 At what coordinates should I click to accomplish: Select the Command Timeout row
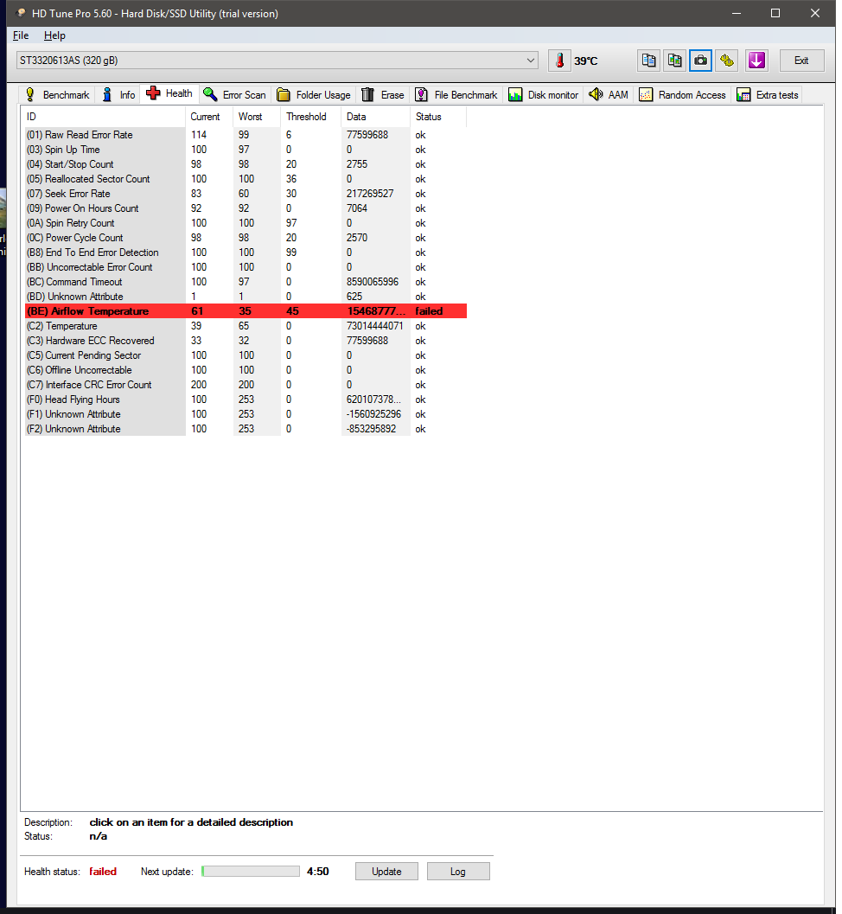(x=246, y=282)
